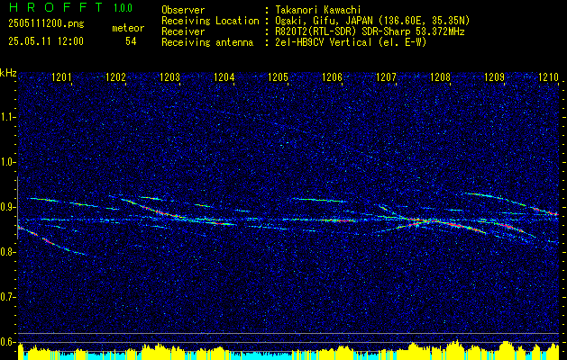Click the version number 1.0.0
This screenshot has height=360, width=567.
click(123, 8)
